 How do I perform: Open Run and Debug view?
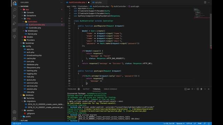[15, 23]
